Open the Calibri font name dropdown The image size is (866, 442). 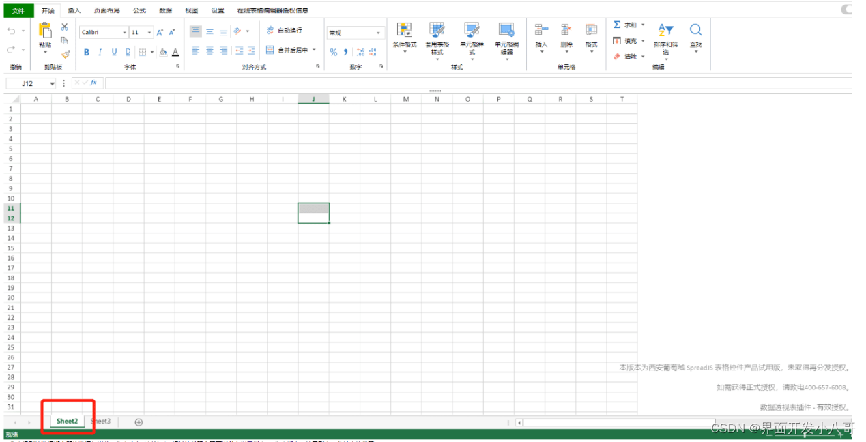point(124,32)
